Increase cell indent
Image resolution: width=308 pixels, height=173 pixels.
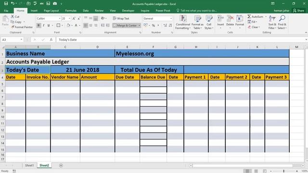click(x=107, y=25)
